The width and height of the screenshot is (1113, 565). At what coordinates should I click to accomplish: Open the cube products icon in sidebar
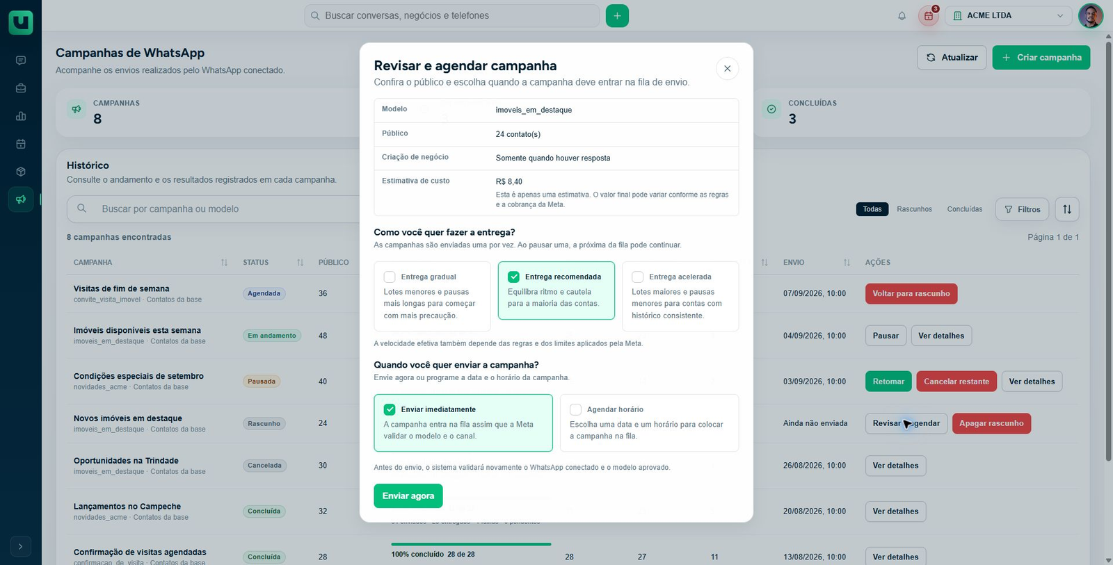click(21, 172)
